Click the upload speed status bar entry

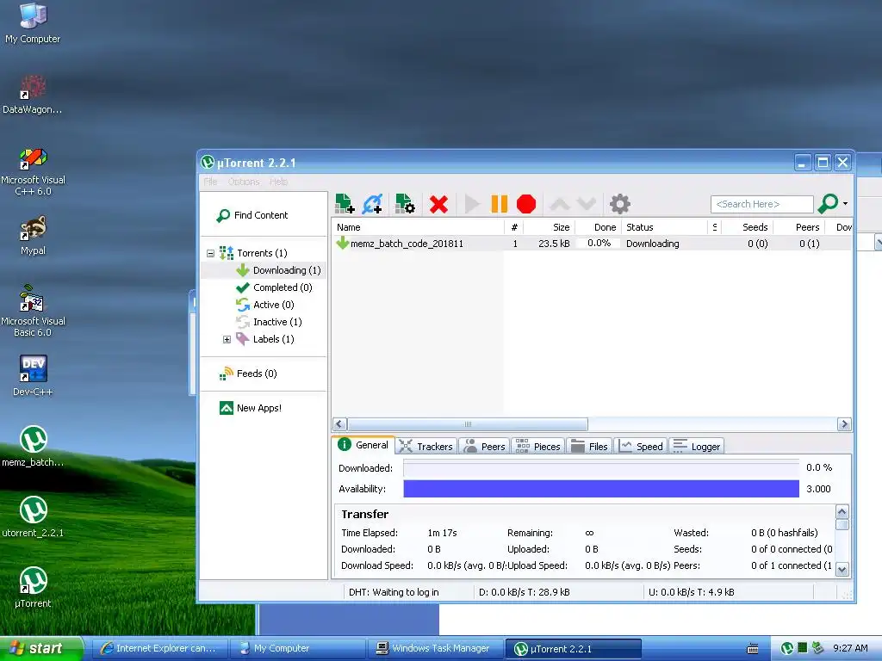pos(692,592)
